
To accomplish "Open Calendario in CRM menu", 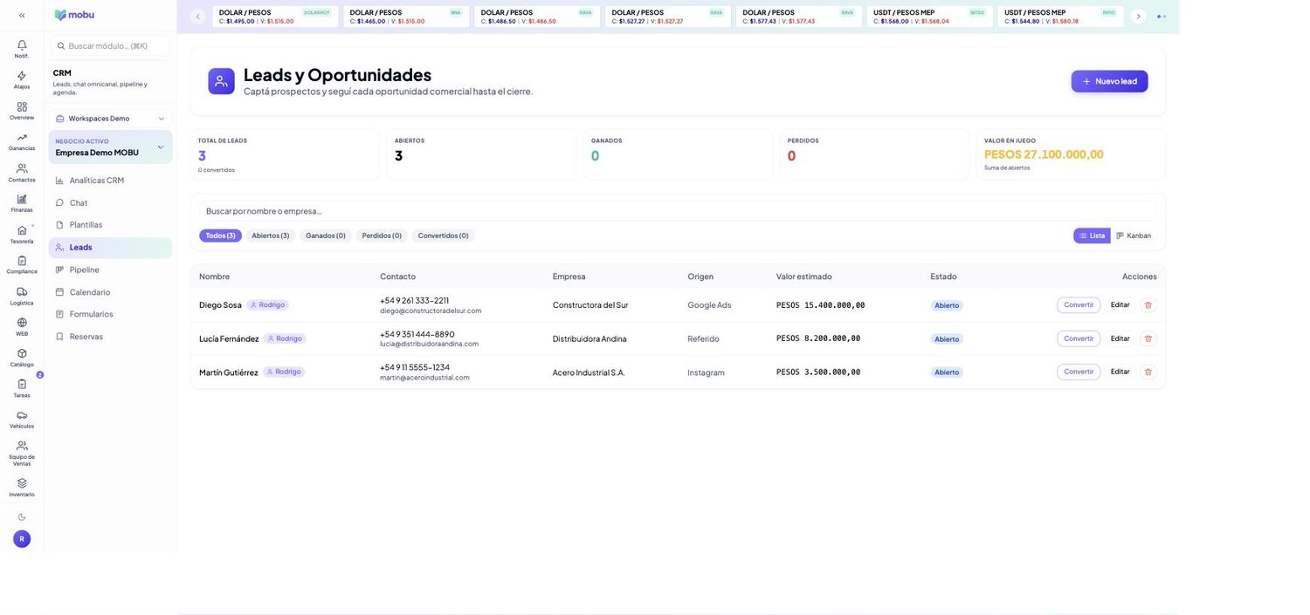I will pos(110,292).
